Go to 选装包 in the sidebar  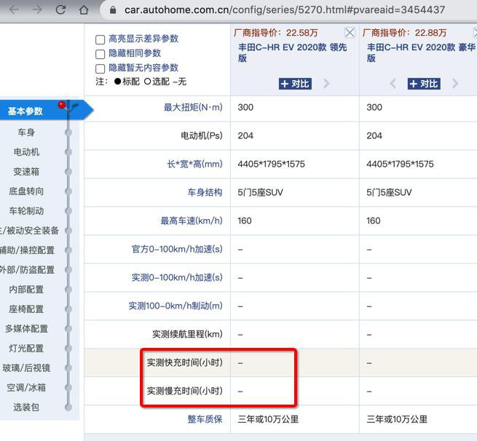[26, 408]
